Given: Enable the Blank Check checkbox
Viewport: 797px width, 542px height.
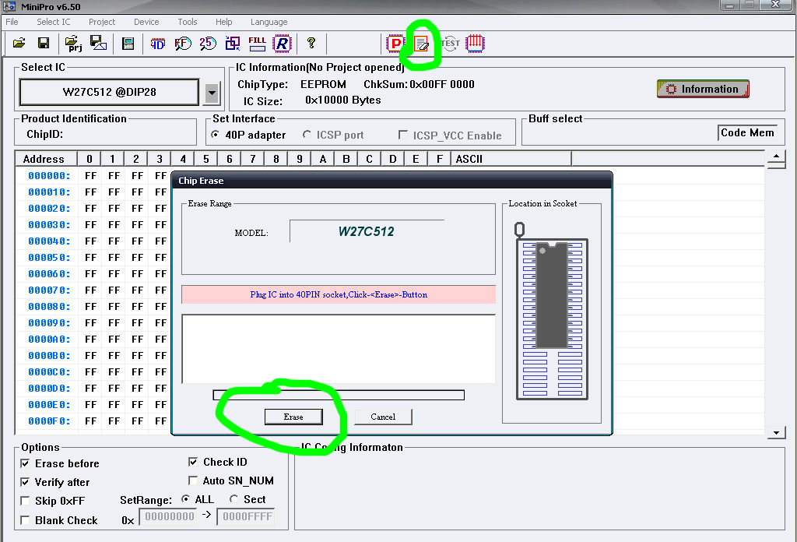Looking at the screenshot, I should click(x=24, y=520).
